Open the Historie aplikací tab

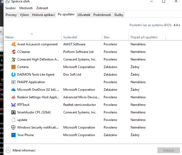click(x=43, y=15)
